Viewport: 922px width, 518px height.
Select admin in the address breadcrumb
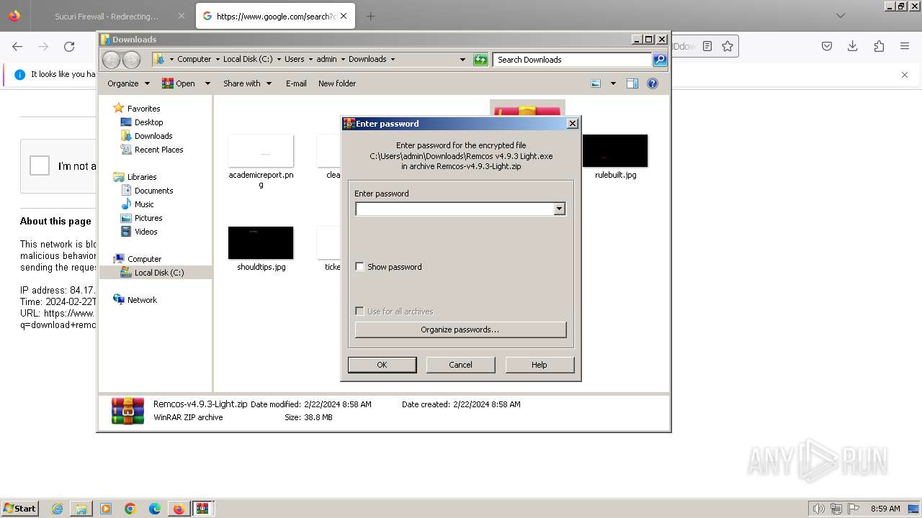pos(326,59)
